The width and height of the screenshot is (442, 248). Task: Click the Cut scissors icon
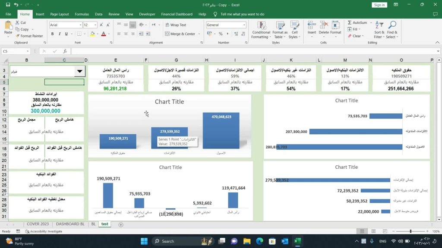(17, 22)
